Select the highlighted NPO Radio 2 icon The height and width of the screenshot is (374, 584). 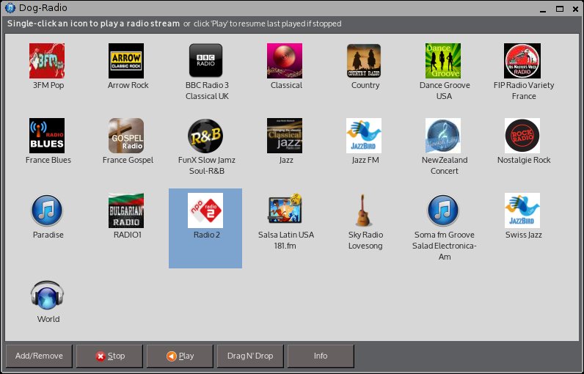[205, 210]
